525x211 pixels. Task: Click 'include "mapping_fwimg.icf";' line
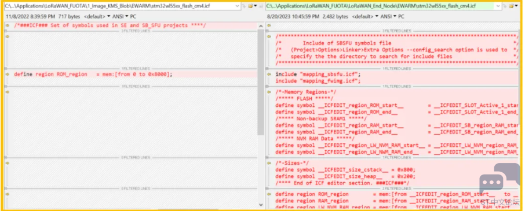pos(318,81)
